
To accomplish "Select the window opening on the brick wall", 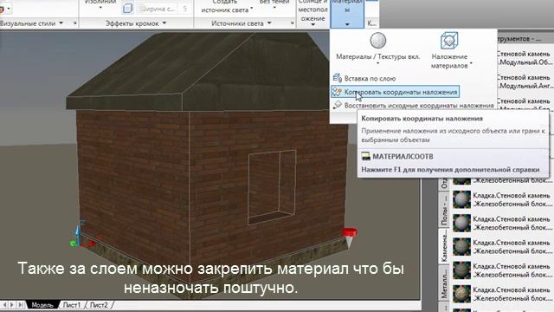I will click(x=272, y=187).
